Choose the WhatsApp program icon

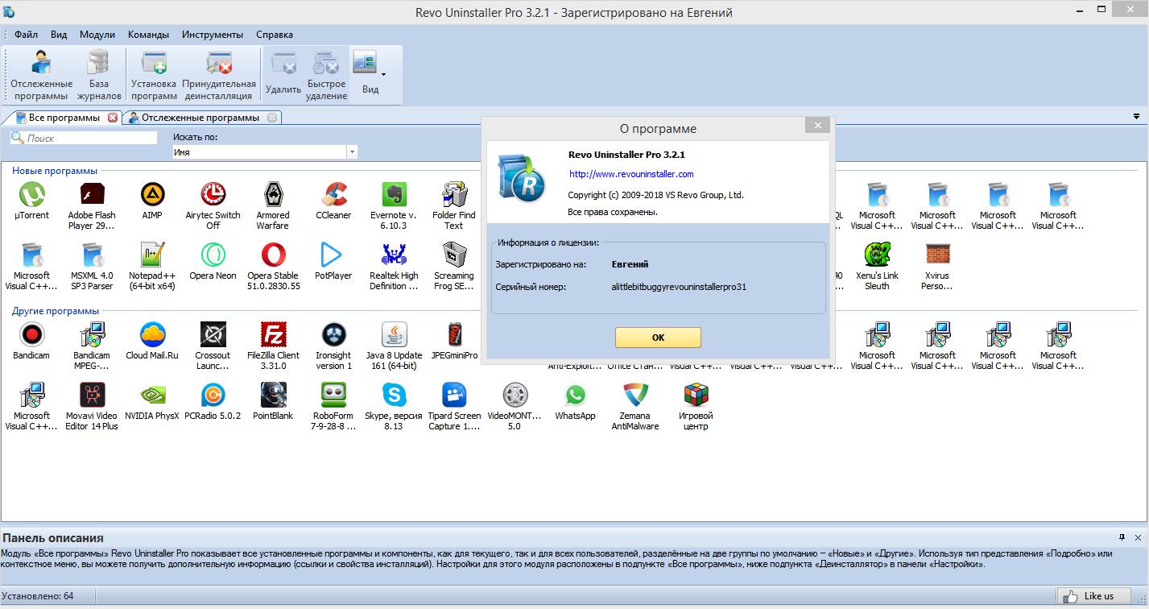pyautogui.click(x=575, y=396)
